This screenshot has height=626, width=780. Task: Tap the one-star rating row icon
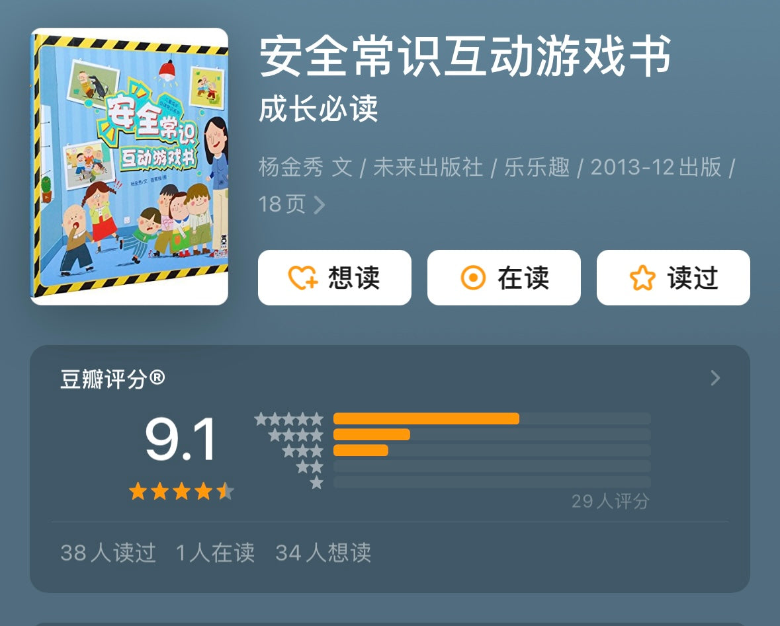pos(316,483)
